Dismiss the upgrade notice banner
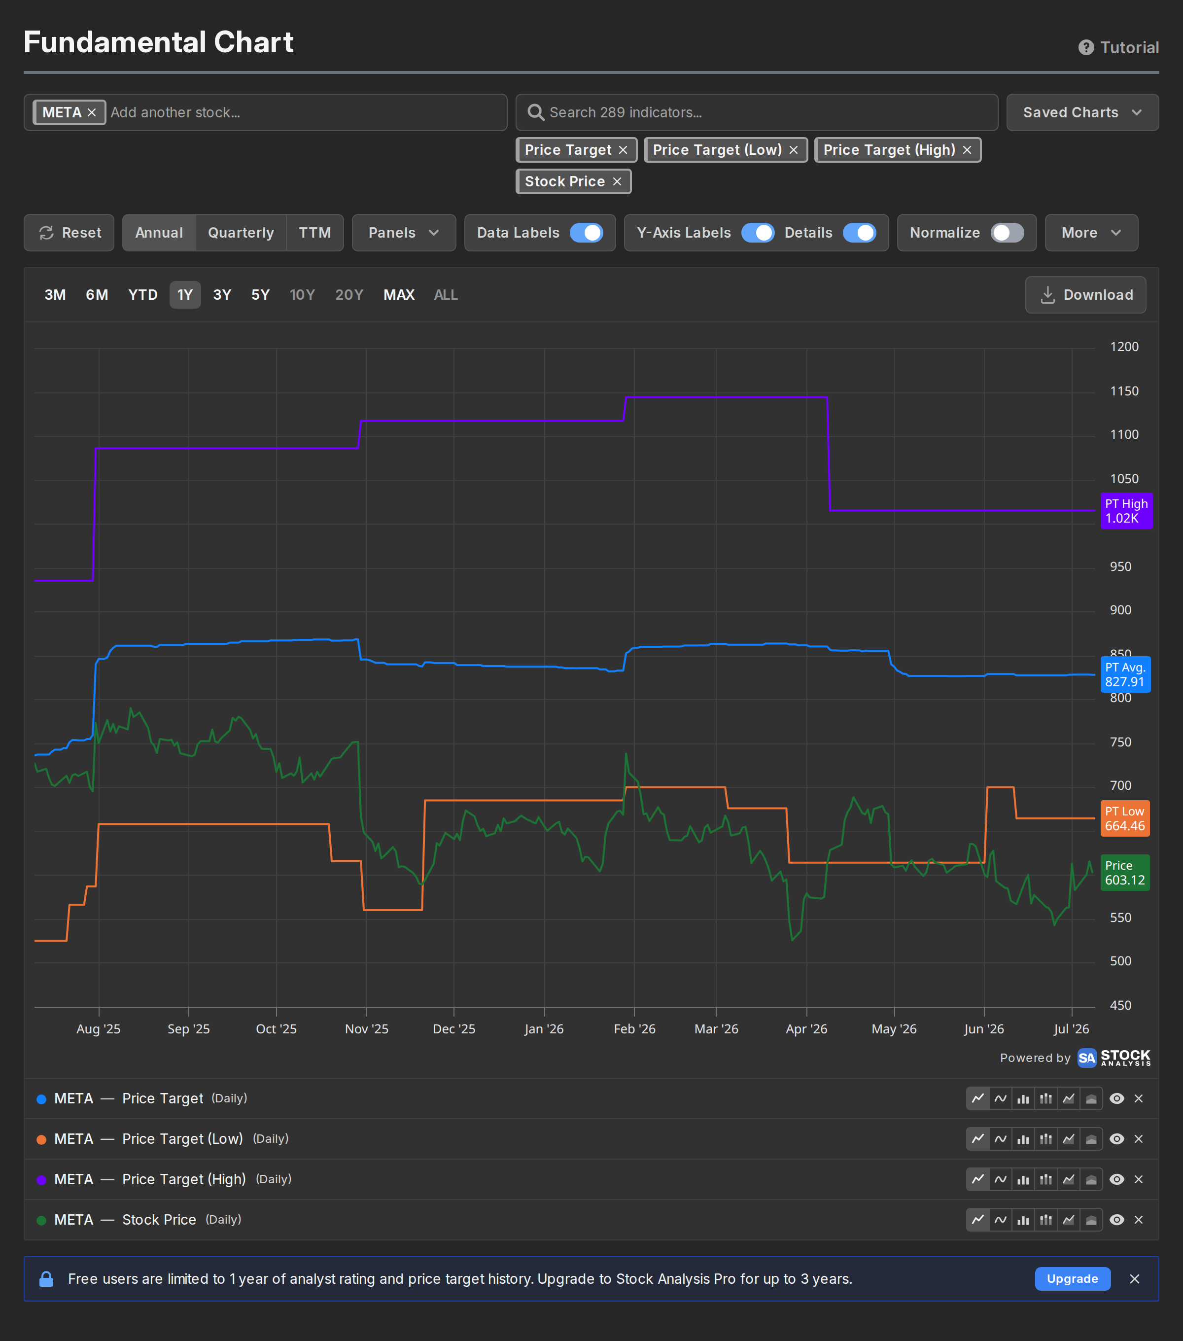The width and height of the screenshot is (1183, 1341). click(x=1135, y=1279)
